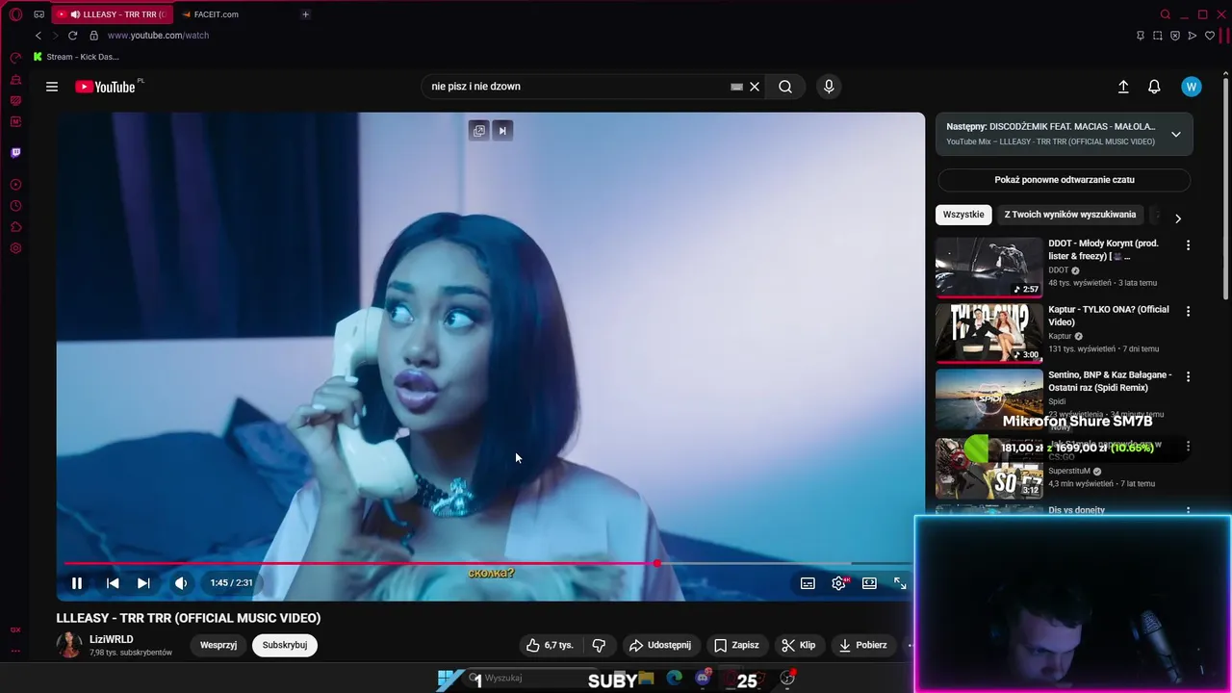Open a new browser tab

point(305,14)
